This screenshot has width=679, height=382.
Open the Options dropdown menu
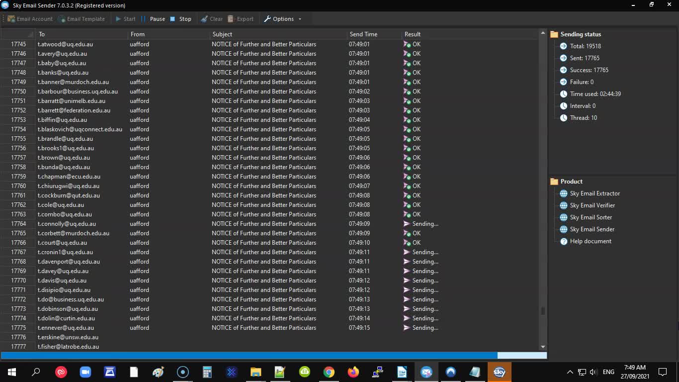(283, 19)
